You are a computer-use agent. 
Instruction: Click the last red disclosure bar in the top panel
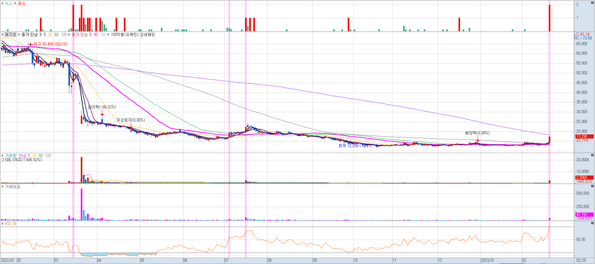coord(549,18)
